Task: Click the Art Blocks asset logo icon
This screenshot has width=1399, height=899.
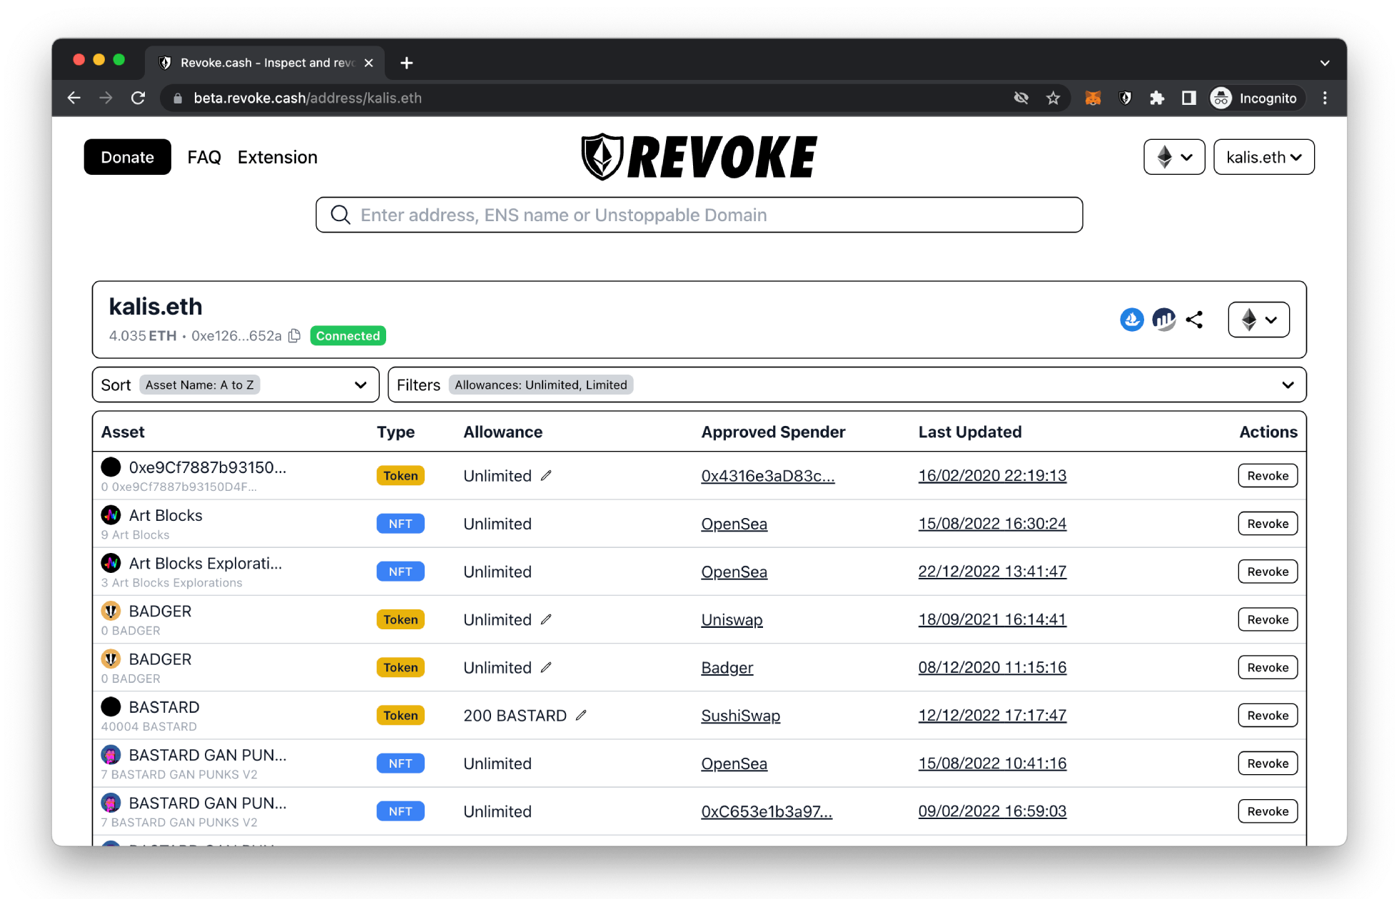Action: 111,515
